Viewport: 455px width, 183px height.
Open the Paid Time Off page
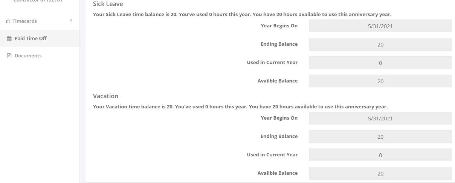point(40,38)
